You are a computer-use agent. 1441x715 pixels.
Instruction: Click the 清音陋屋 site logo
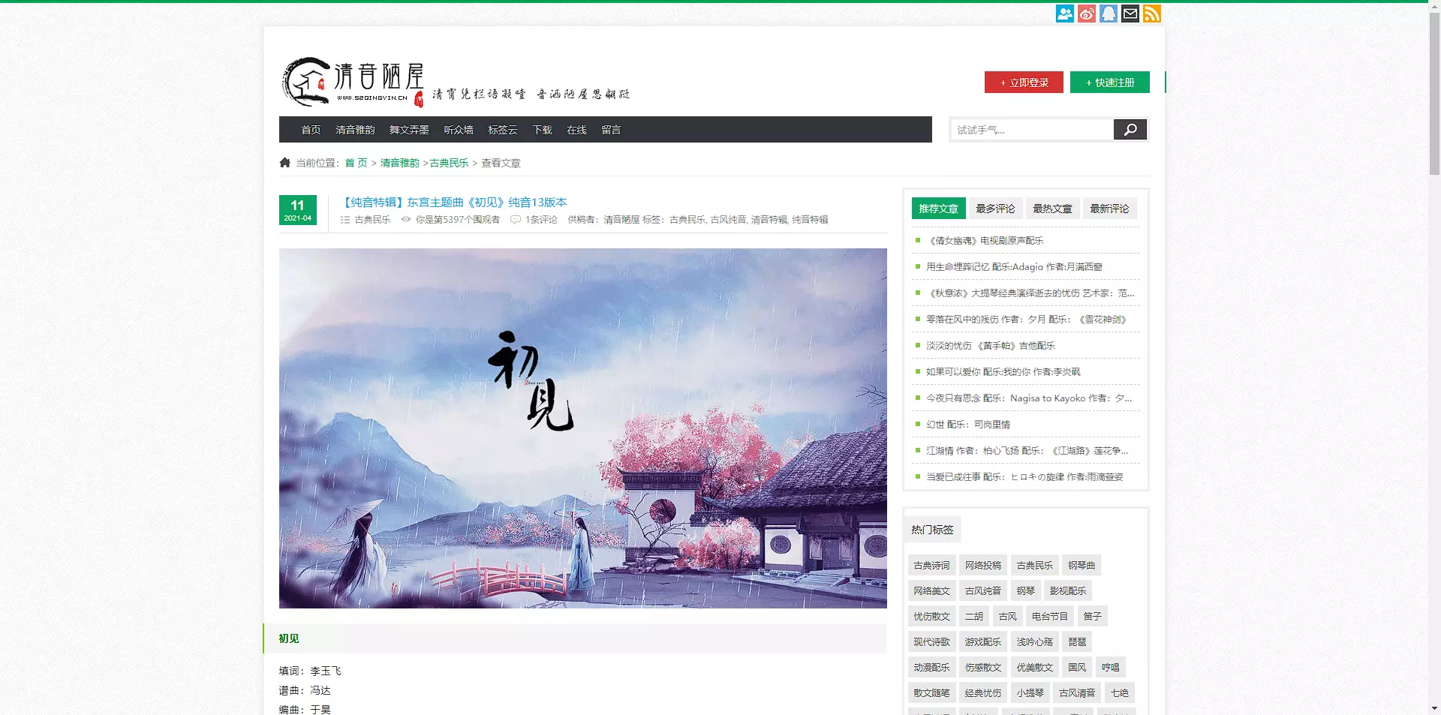[353, 82]
